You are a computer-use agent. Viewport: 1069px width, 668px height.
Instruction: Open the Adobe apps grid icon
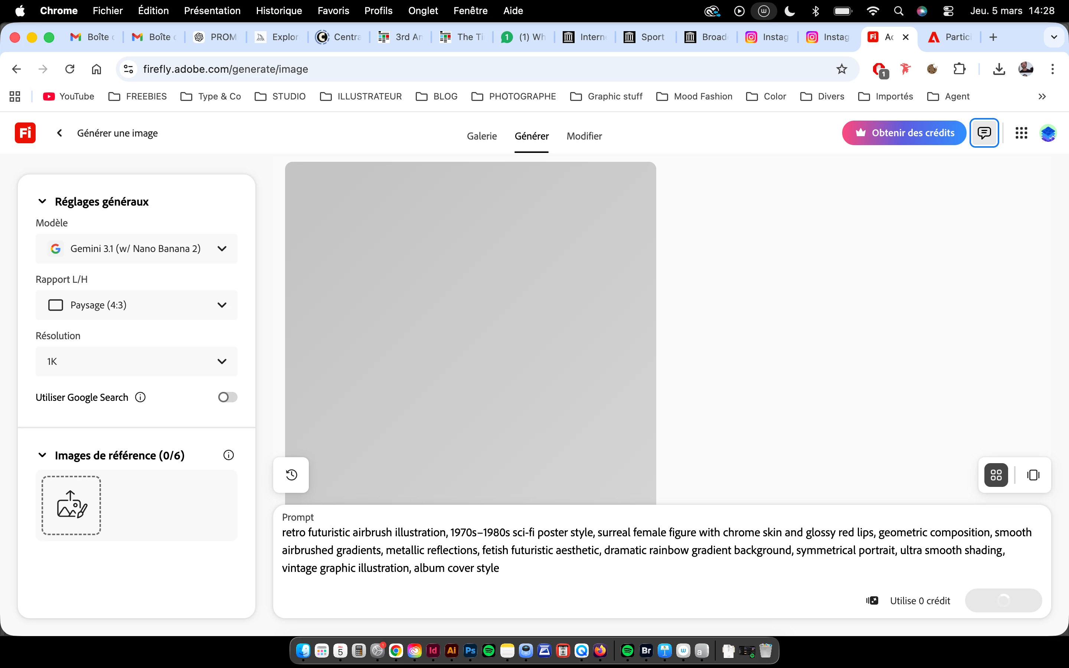click(x=1021, y=132)
